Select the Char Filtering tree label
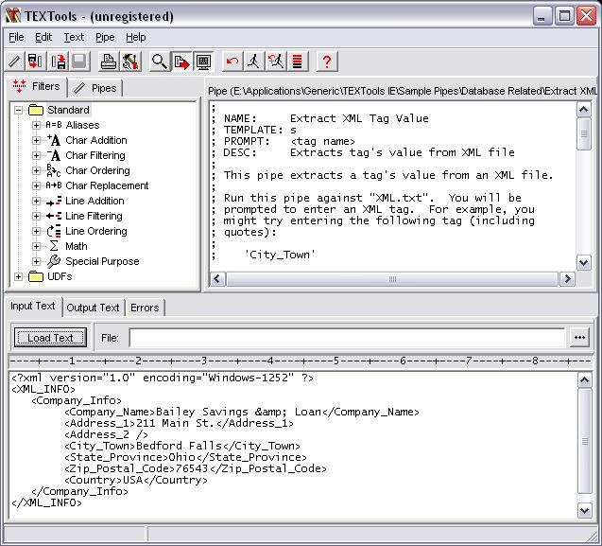602x546 pixels. coord(95,155)
